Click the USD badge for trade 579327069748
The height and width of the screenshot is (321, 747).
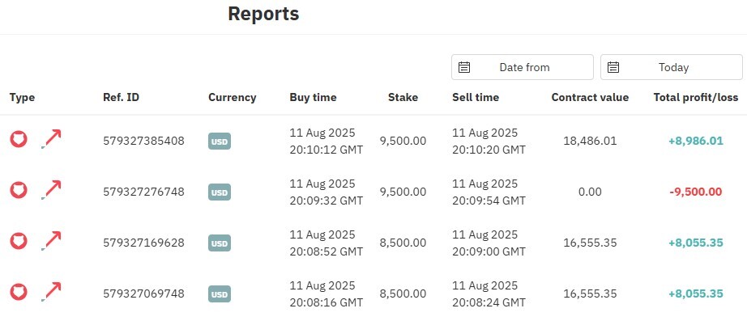[x=219, y=294]
